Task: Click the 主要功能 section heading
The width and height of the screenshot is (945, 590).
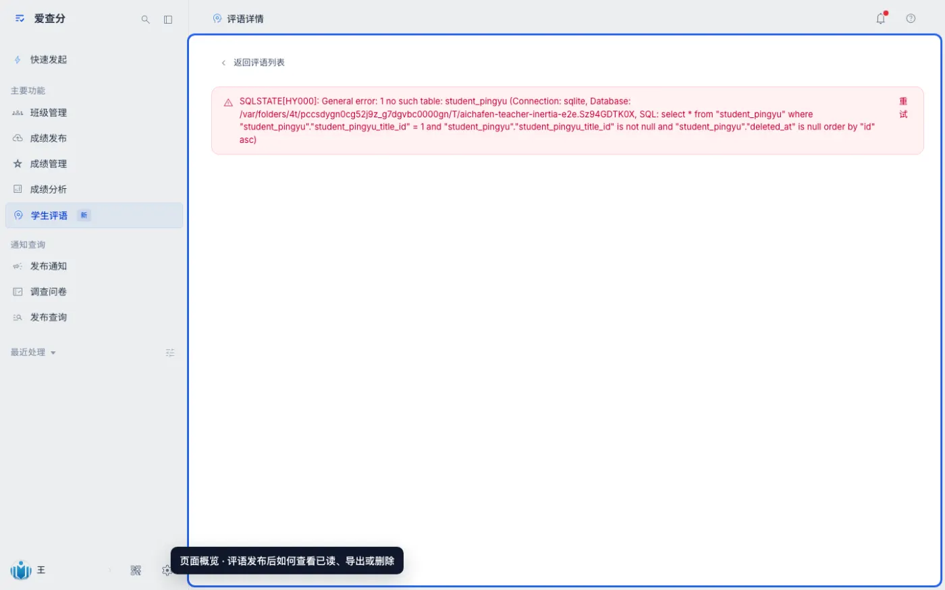Action: pyautogui.click(x=28, y=90)
